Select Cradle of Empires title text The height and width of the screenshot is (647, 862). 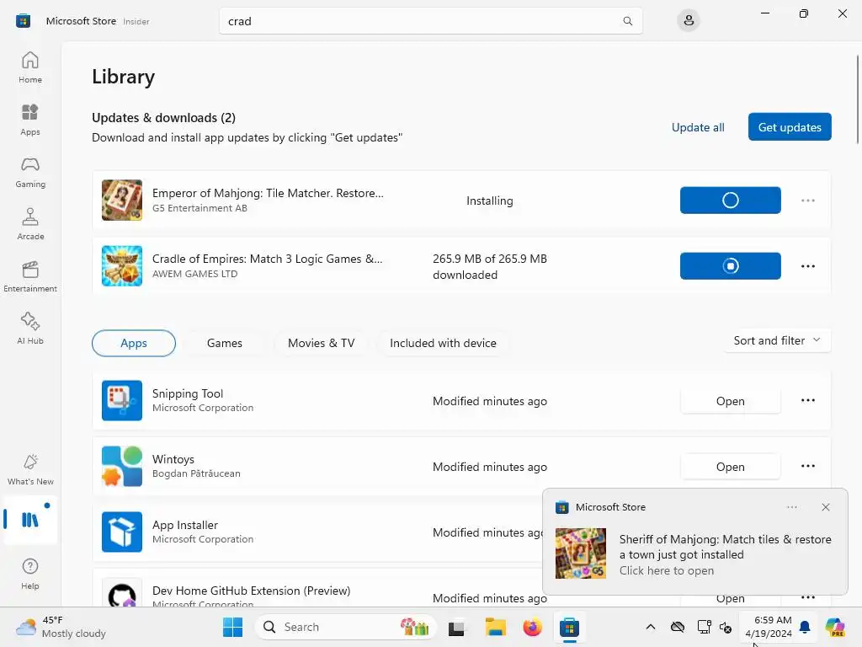coord(267,259)
